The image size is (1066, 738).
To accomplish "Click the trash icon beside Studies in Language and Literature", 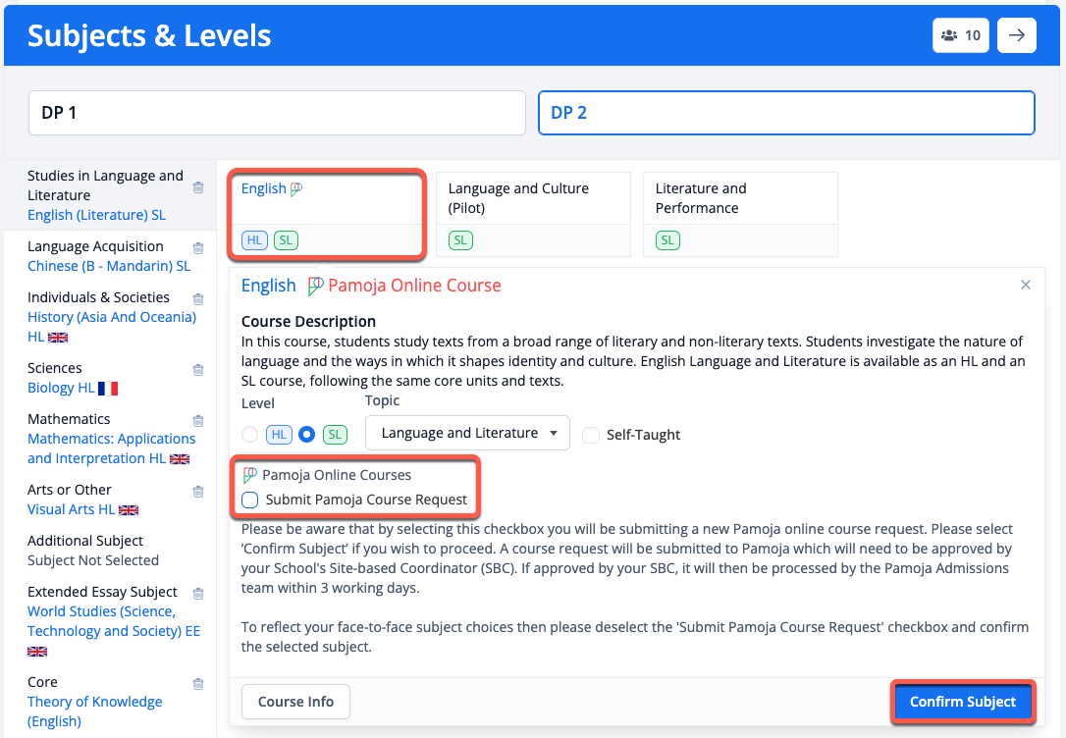I will [198, 187].
